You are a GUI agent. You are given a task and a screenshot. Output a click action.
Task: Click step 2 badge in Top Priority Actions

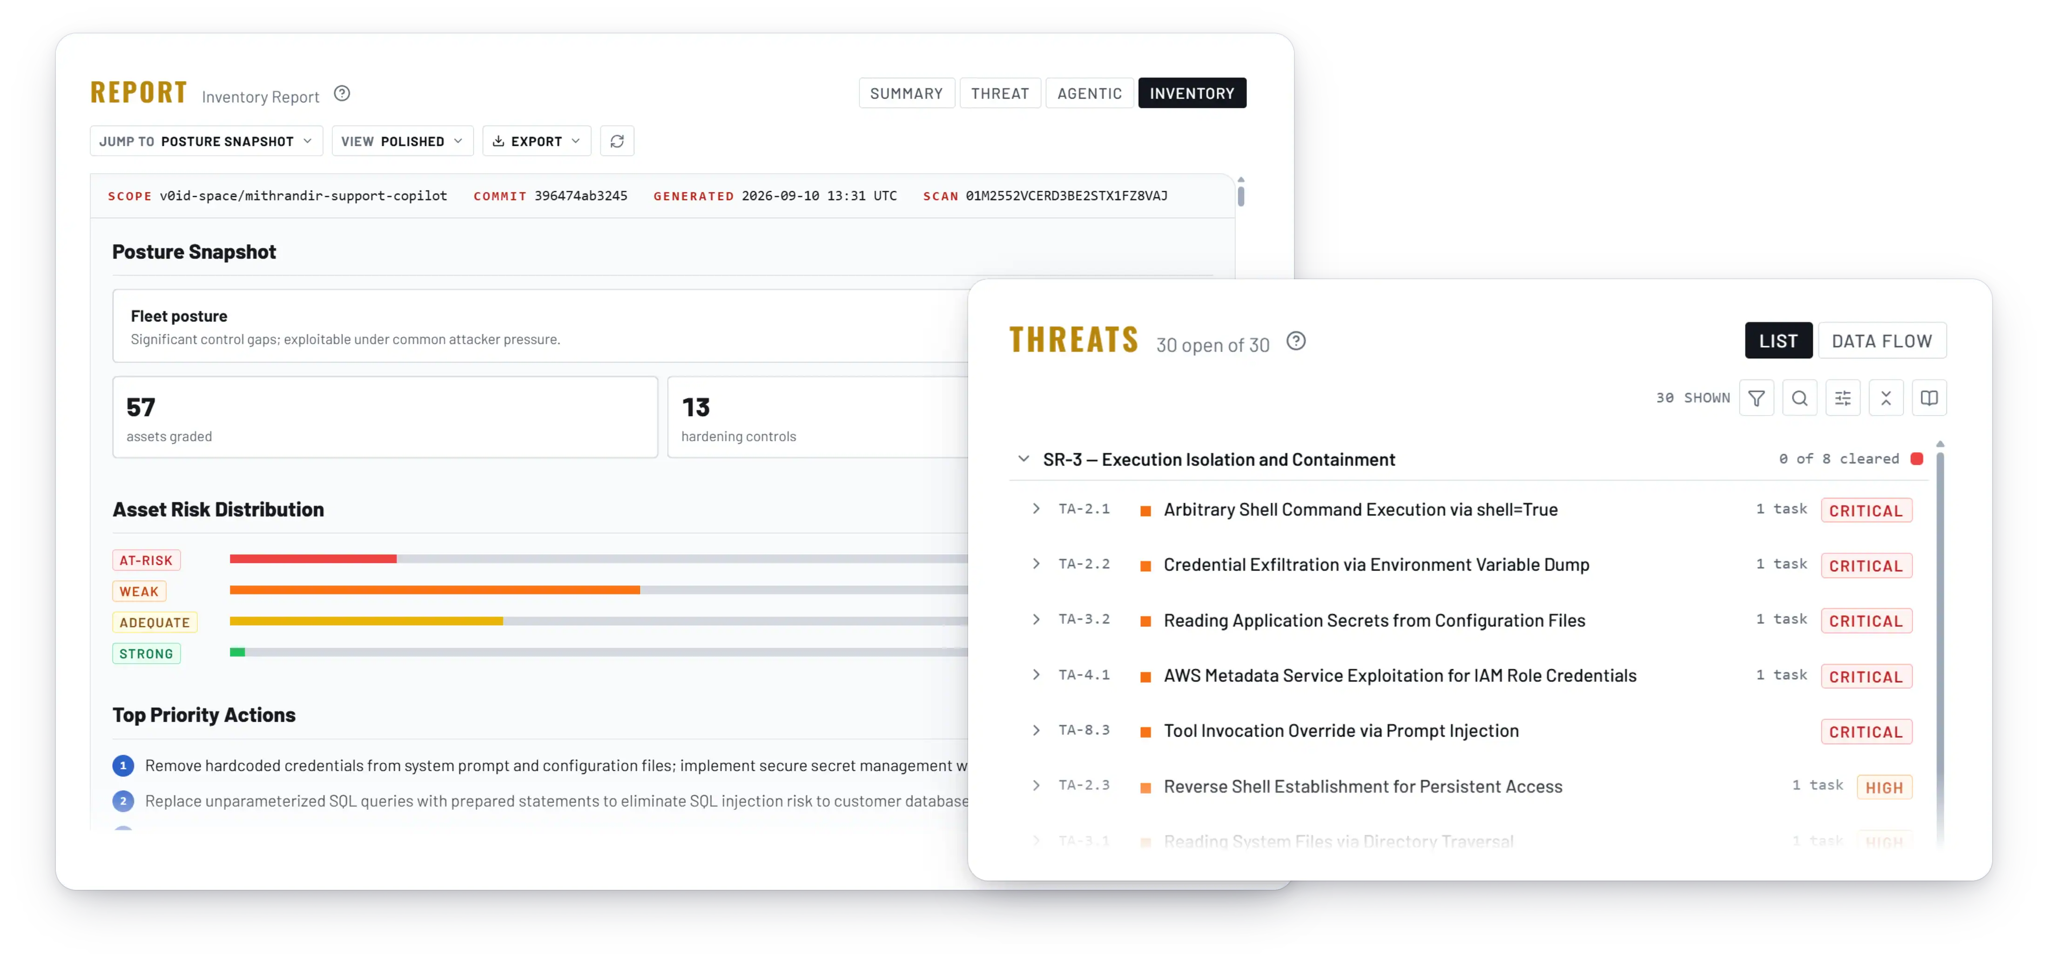click(123, 801)
